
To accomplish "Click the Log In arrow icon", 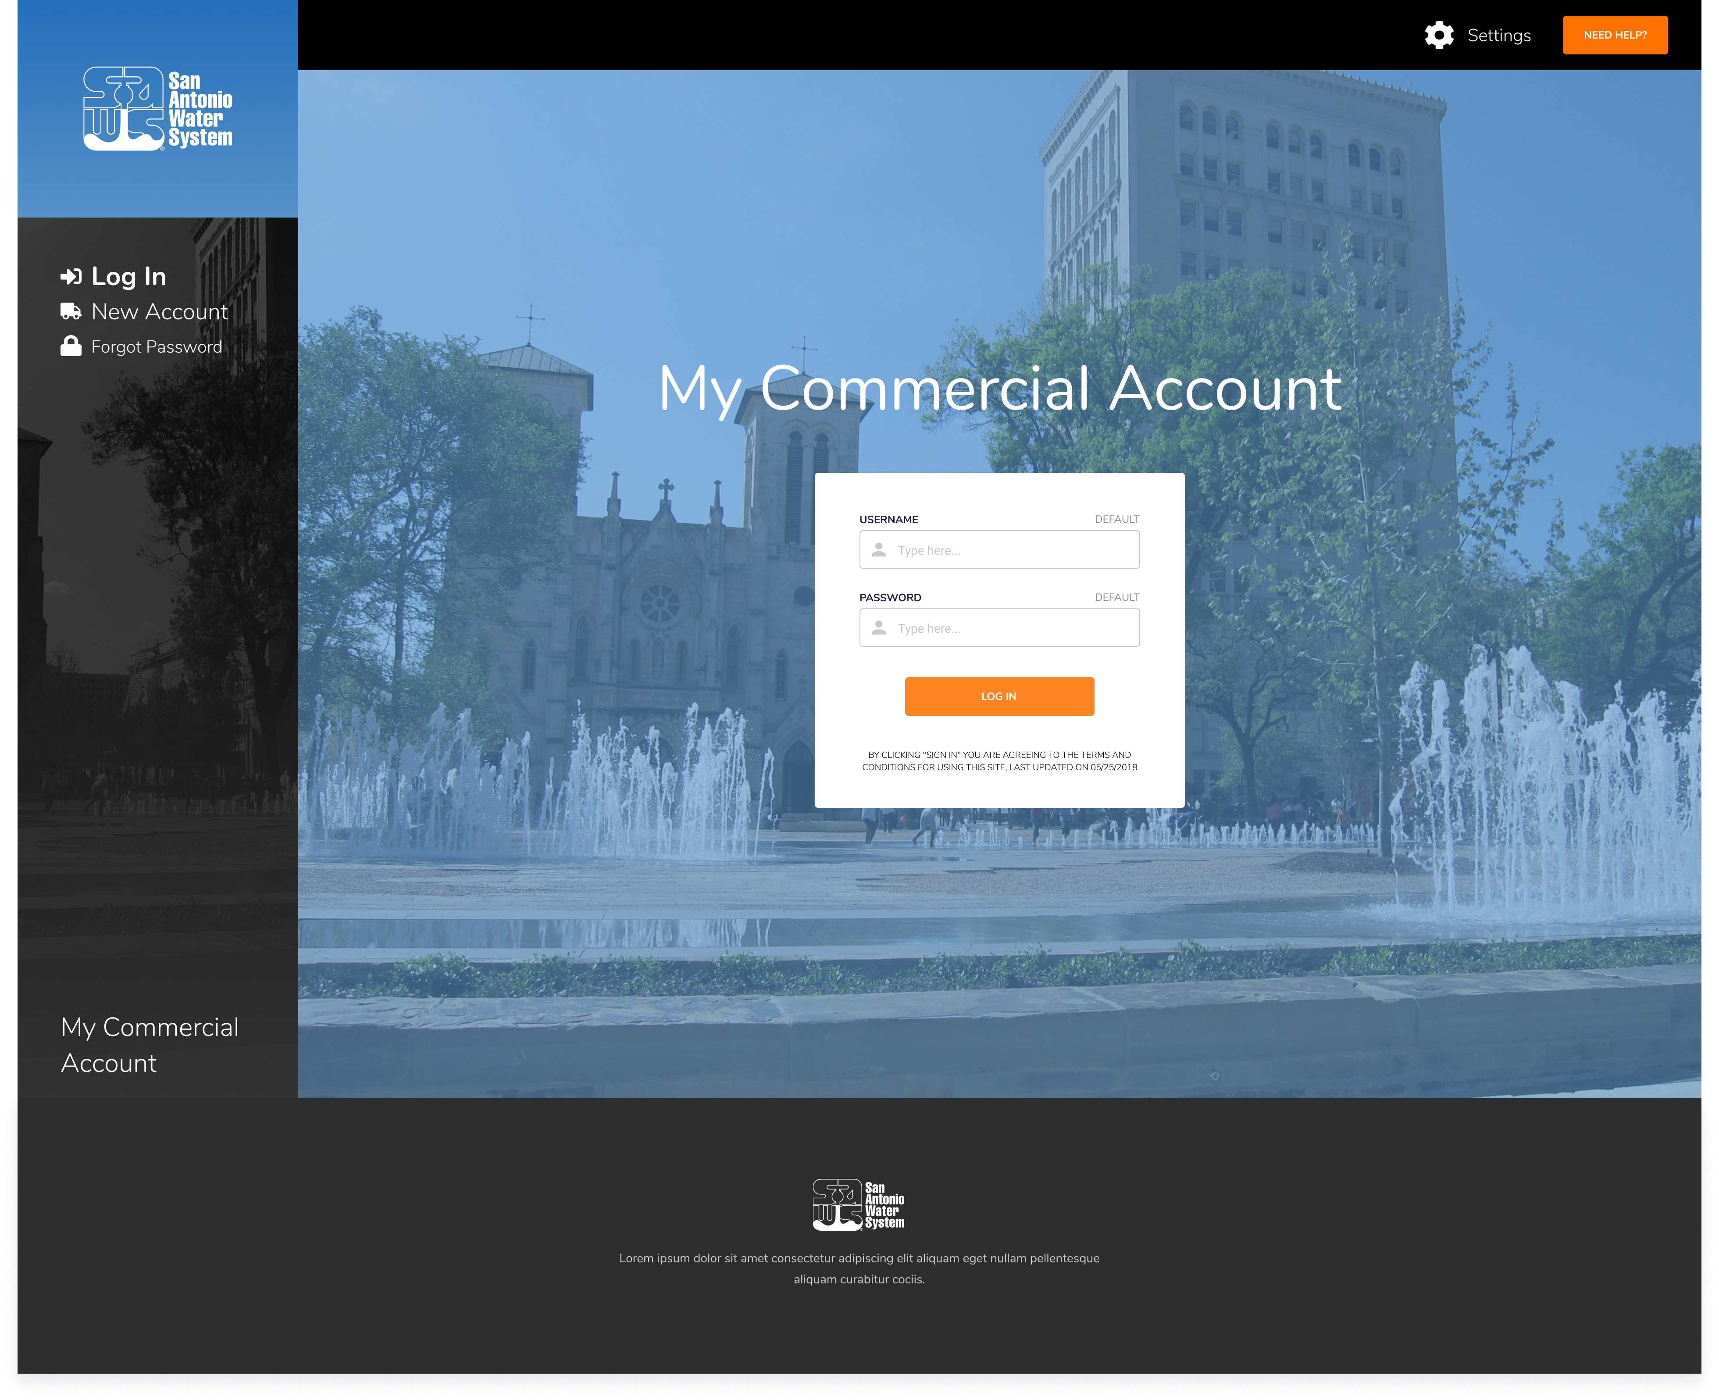I will [x=71, y=277].
